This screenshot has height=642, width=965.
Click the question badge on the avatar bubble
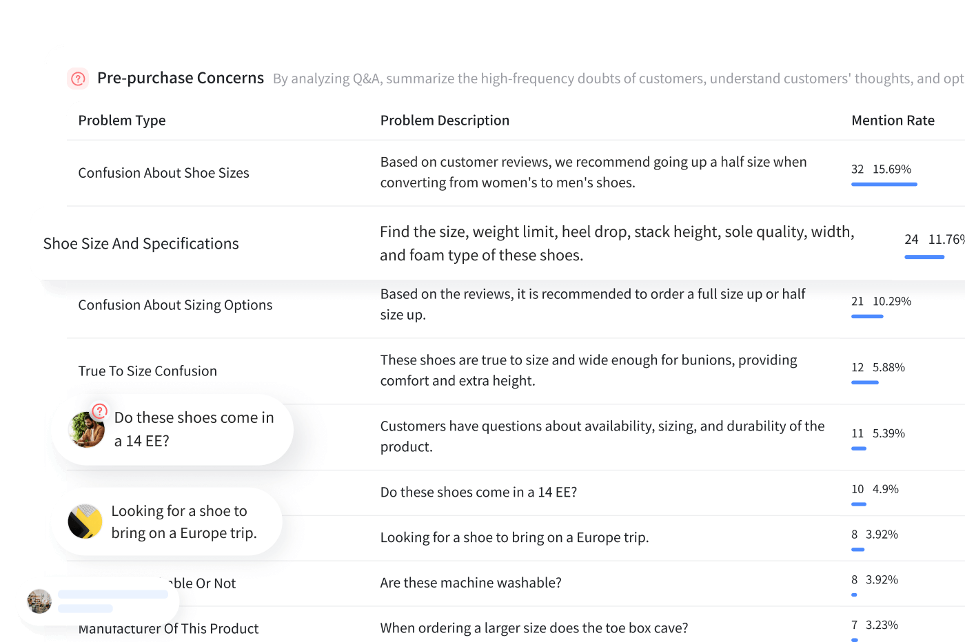(100, 411)
